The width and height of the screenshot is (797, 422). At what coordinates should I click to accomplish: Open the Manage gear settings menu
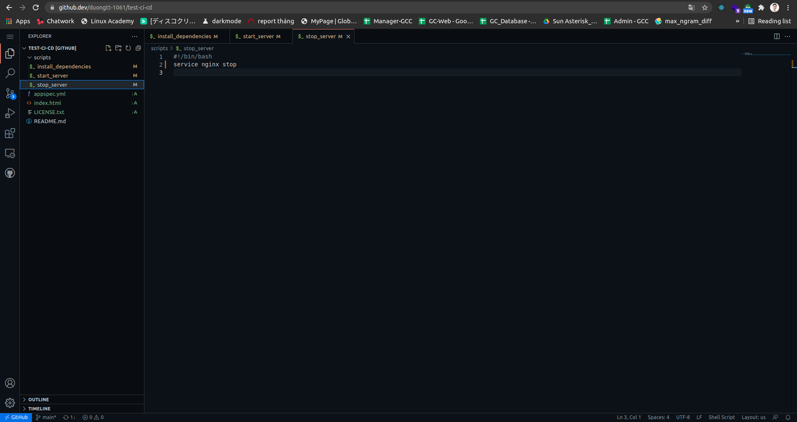(10, 403)
